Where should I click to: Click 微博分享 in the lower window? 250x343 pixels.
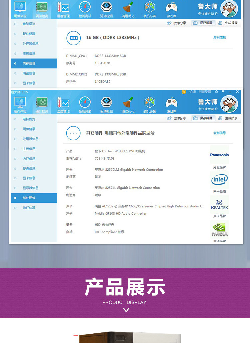(x=176, y=118)
